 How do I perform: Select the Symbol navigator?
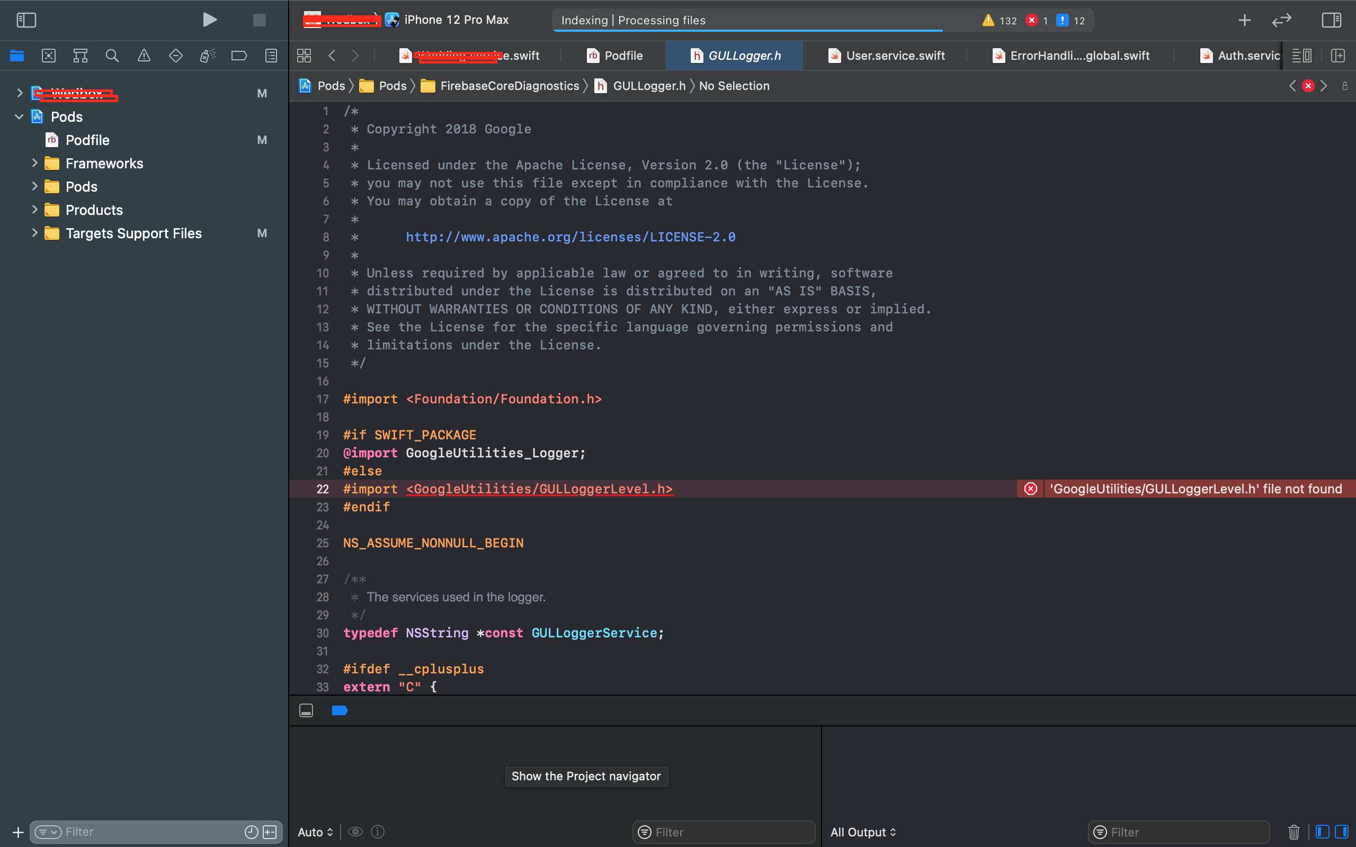[79, 56]
